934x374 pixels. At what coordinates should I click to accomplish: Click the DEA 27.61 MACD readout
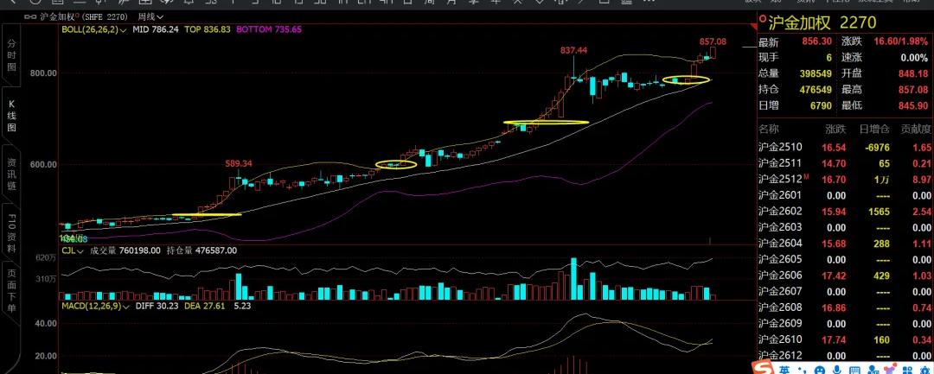(204, 307)
